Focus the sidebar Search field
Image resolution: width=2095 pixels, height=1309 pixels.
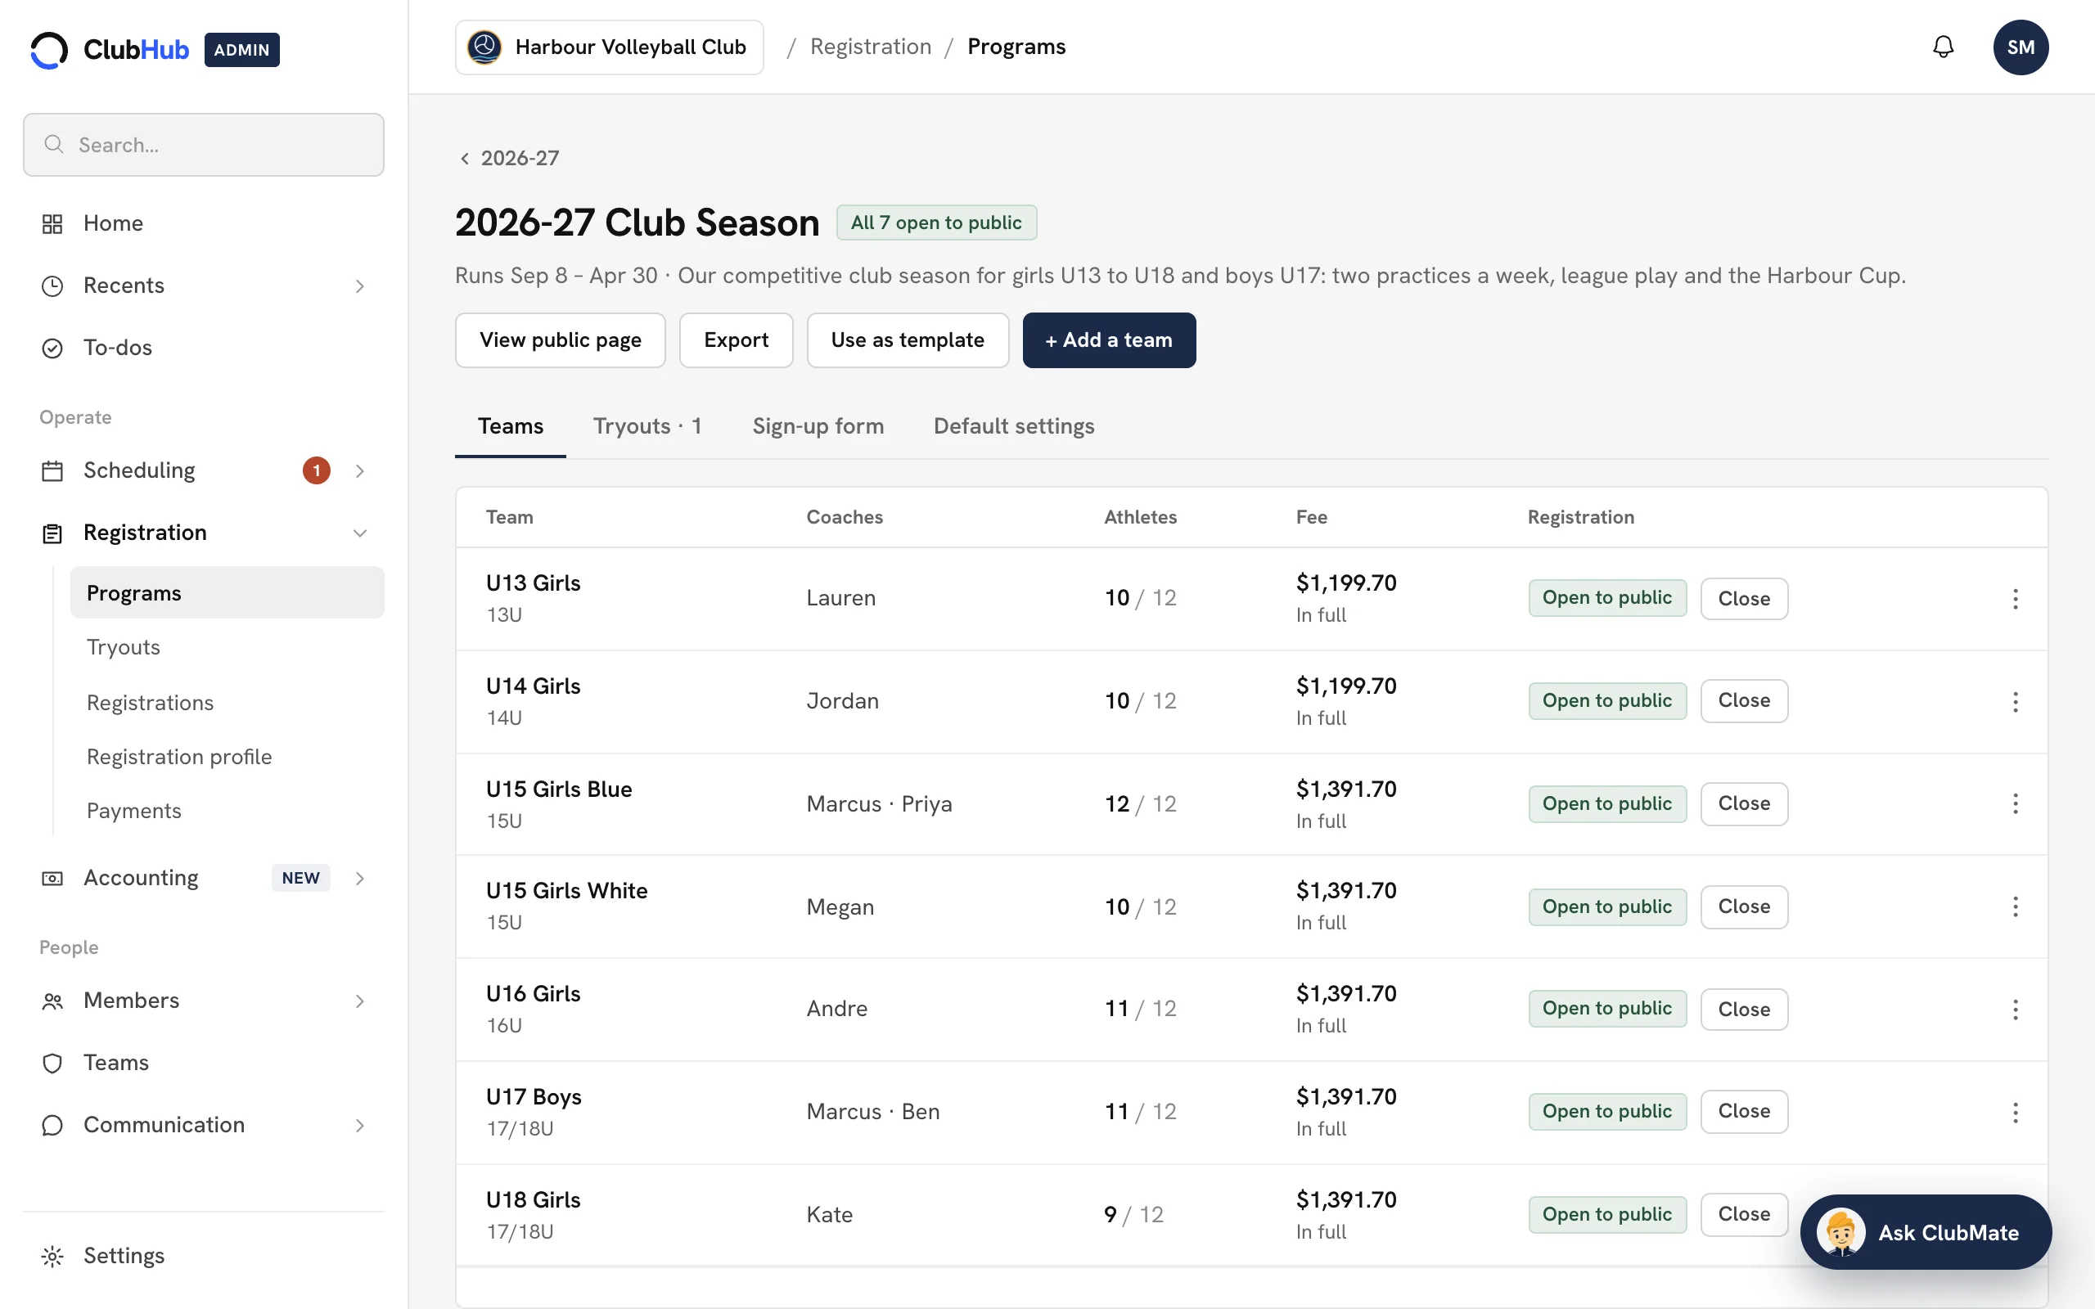pyautogui.click(x=204, y=145)
